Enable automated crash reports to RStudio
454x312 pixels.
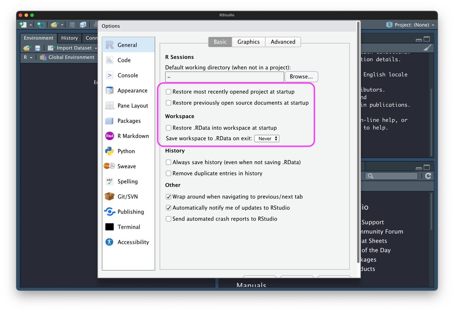pos(168,219)
